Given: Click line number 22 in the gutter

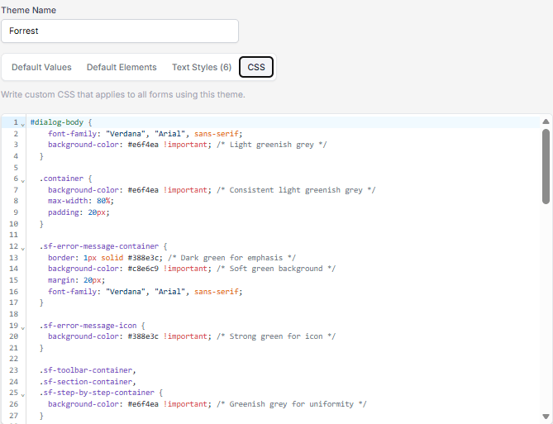Looking at the screenshot, I should coord(13,359).
